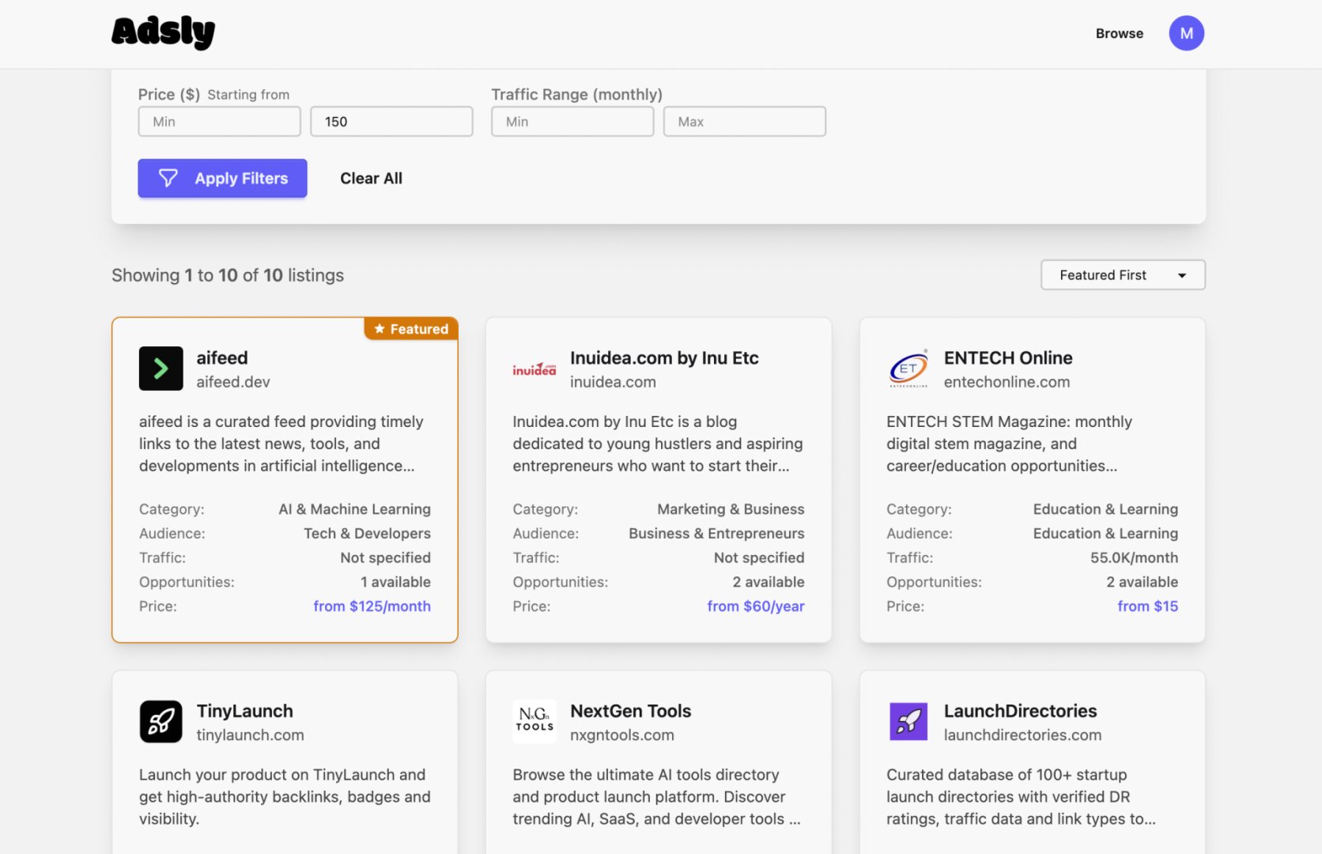Viewport: 1322px width, 854px height.
Task: Click the funnel icon on Apply Filters
Action: pos(168,178)
